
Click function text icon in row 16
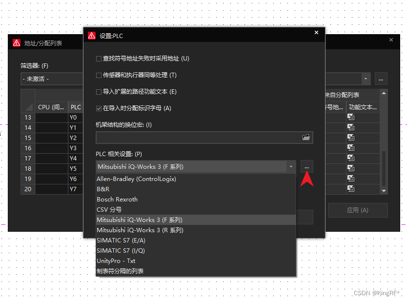(x=350, y=148)
